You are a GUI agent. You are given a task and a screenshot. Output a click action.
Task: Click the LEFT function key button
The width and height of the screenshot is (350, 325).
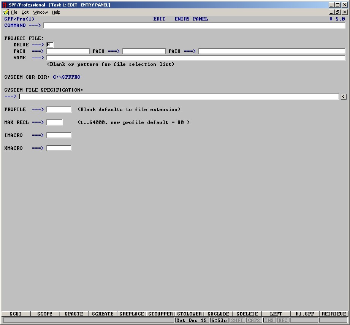(276, 314)
